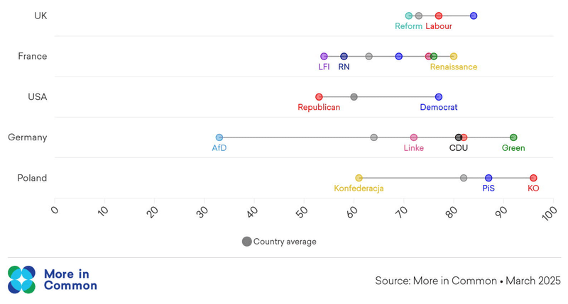Select the Democrat blue dot in USA row
This screenshot has width=568, height=304.
pyautogui.click(x=439, y=97)
